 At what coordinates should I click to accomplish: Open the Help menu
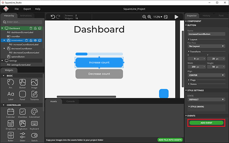coord(38,9)
